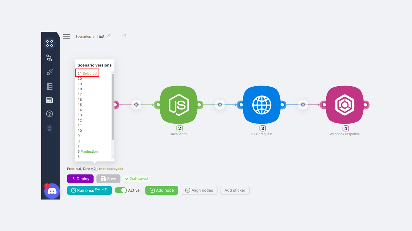
Task: Select version 13 in list
Action: click(x=80, y=115)
